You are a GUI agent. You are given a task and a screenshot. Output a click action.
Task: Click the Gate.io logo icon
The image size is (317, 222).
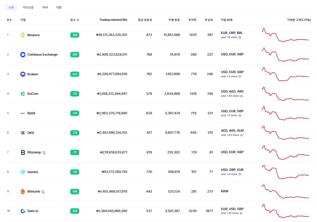(23, 211)
